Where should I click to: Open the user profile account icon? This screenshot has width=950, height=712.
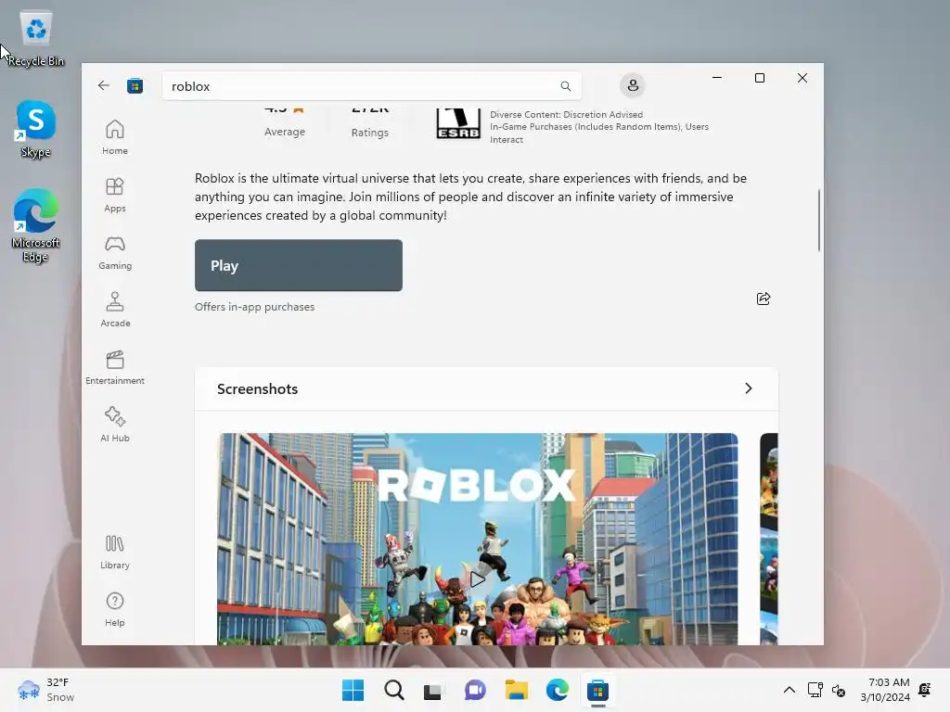click(633, 85)
